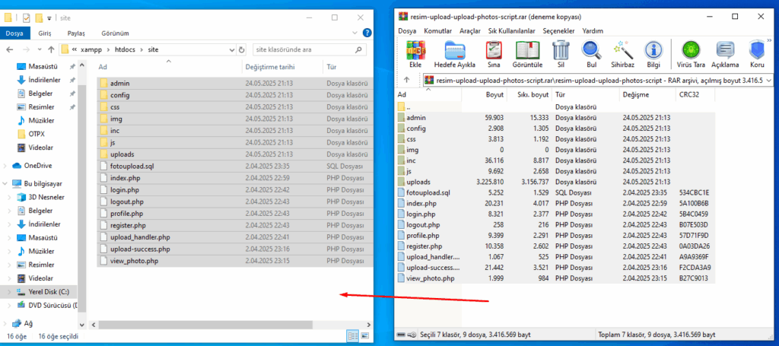This screenshot has width=779, height=346.
Task: Open the Paylaş tab in Explorer
Action: point(77,33)
